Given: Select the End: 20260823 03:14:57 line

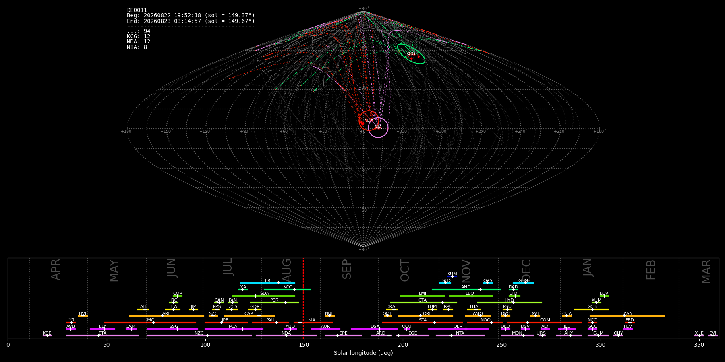Looking at the screenshot, I should click(x=191, y=21).
